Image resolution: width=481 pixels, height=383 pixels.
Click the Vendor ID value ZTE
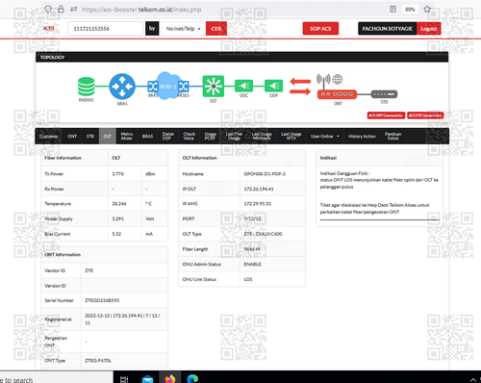tap(89, 270)
